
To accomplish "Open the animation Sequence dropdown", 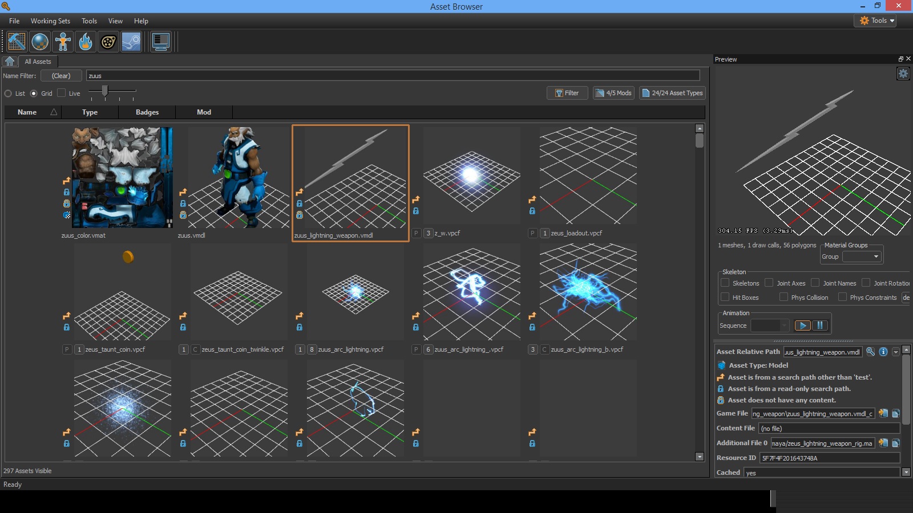I will tap(770, 325).
